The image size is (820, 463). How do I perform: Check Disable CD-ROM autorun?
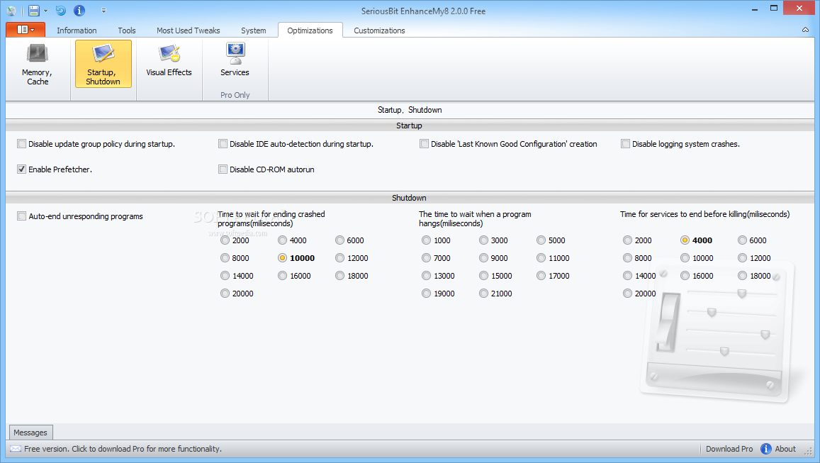223,169
